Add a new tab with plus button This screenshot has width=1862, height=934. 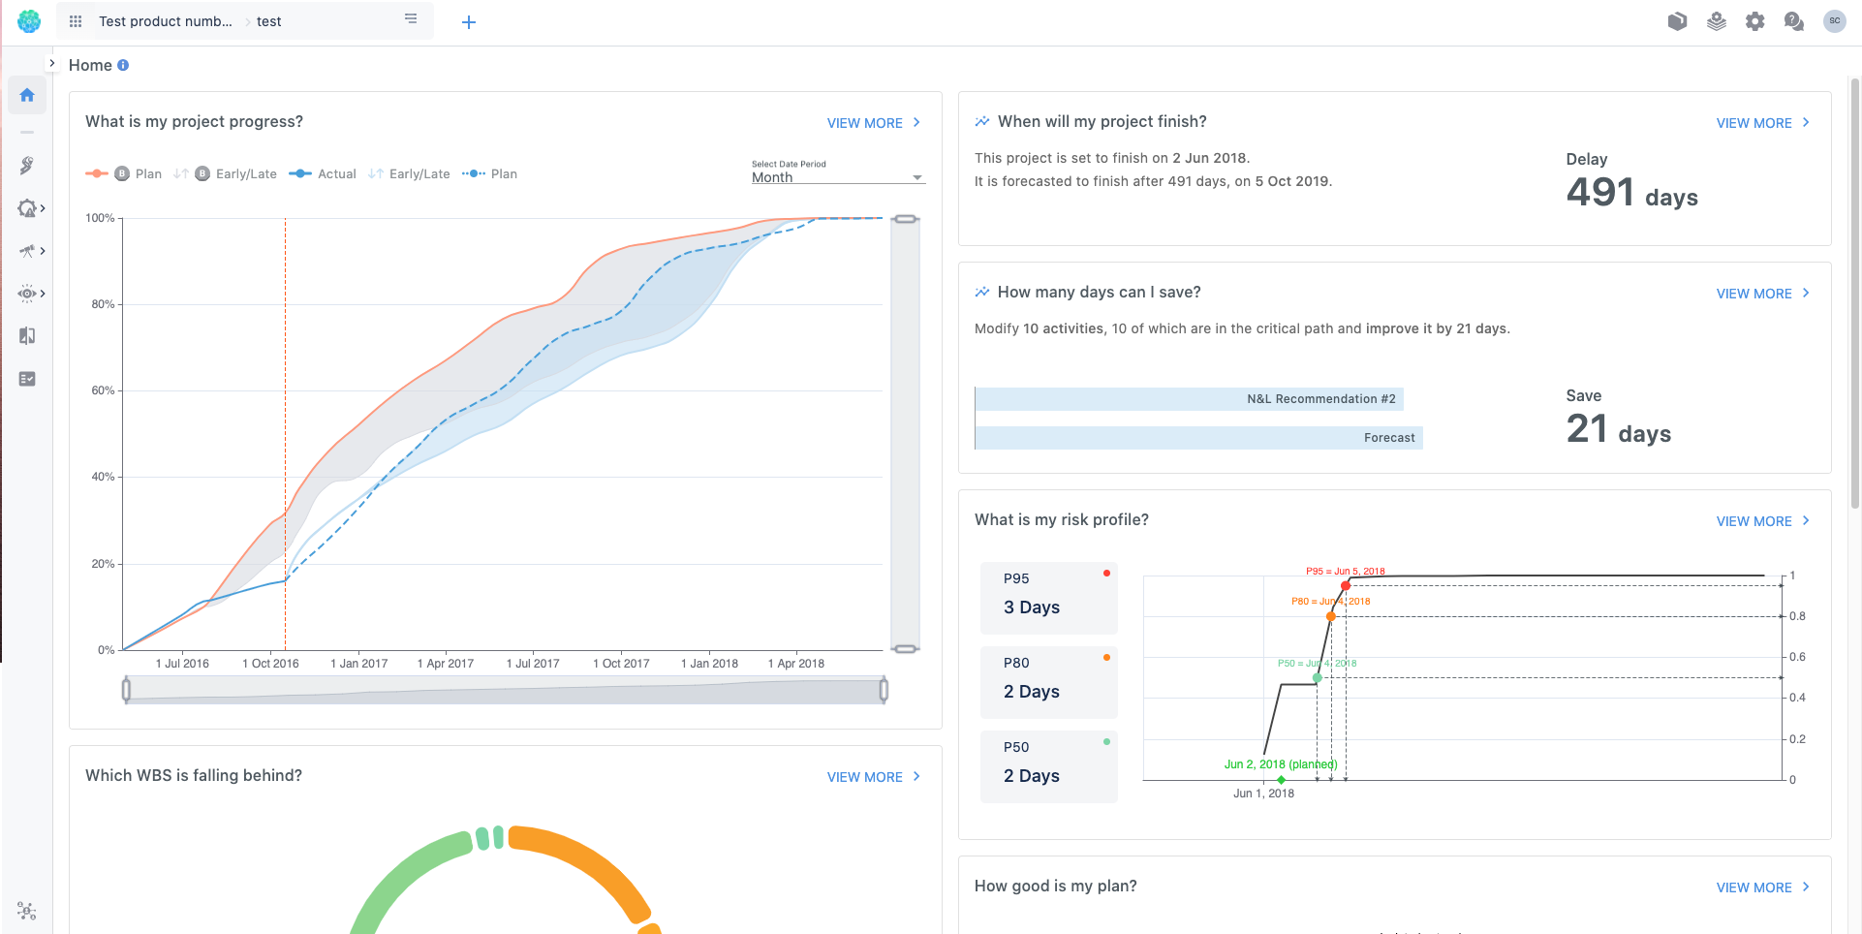point(469,22)
